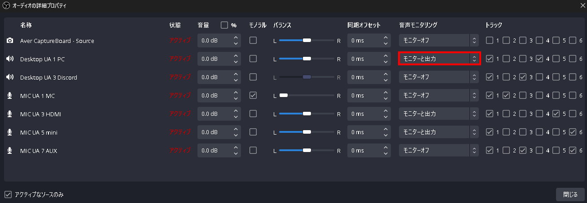Open monitoring dropdown for MIC UA 3 HDMI
Image resolution: width=587 pixels, height=203 pixels.
click(x=439, y=114)
